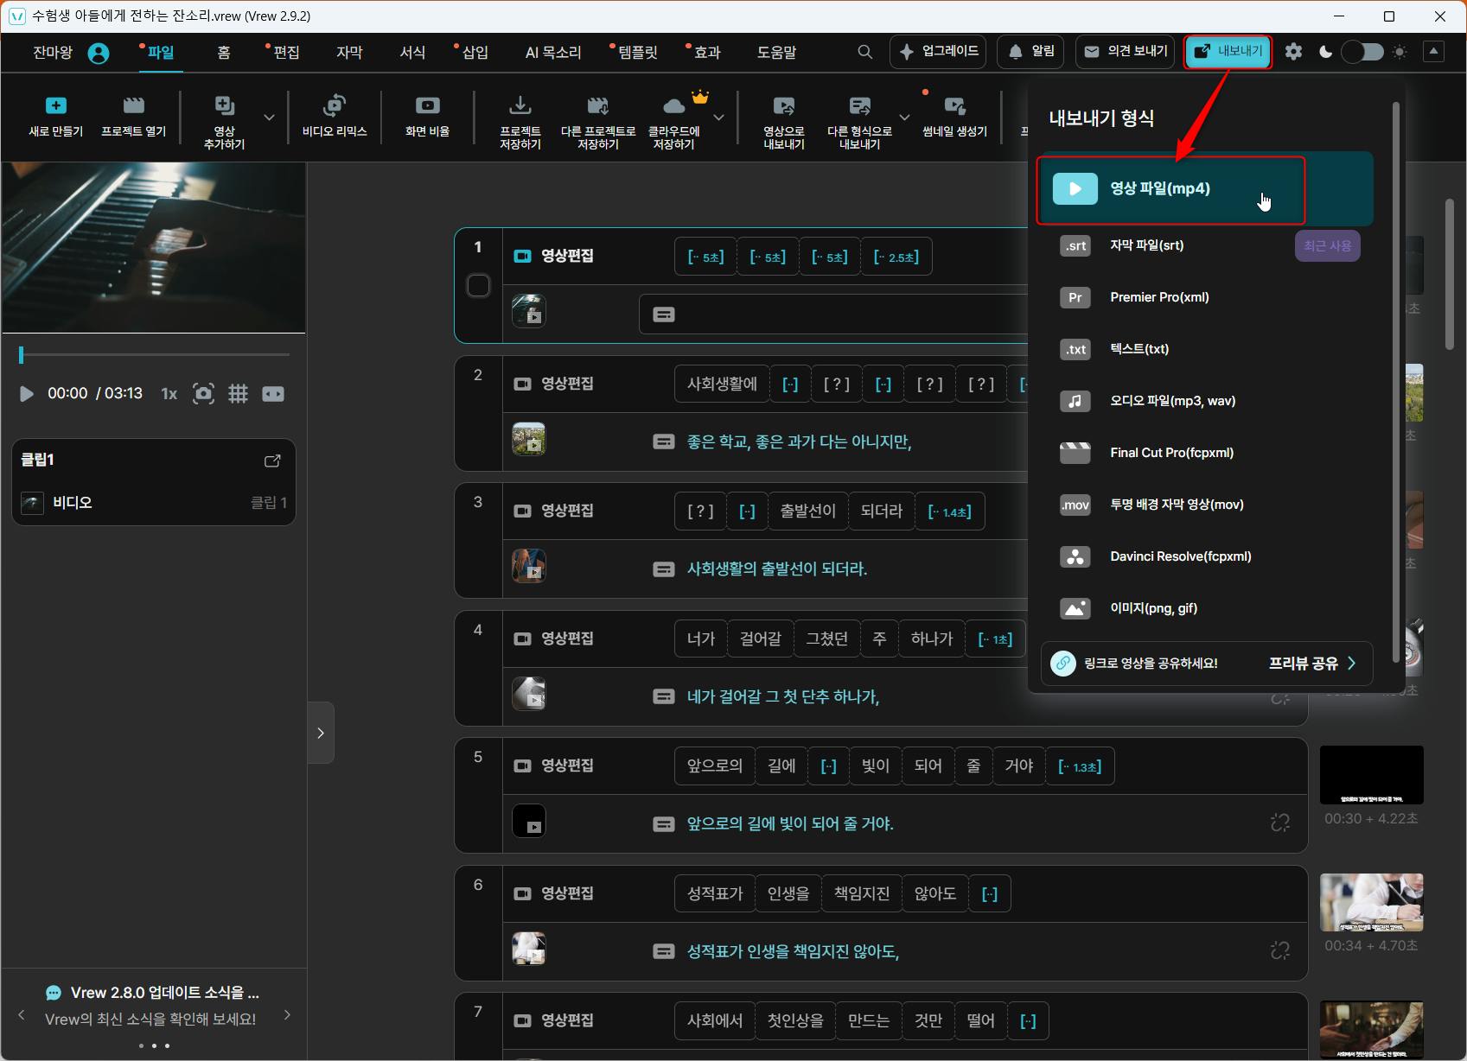Click the 새로 만들기 icon
The width and height of the screenshot is (1467, 1061).
tap(56, 105)
